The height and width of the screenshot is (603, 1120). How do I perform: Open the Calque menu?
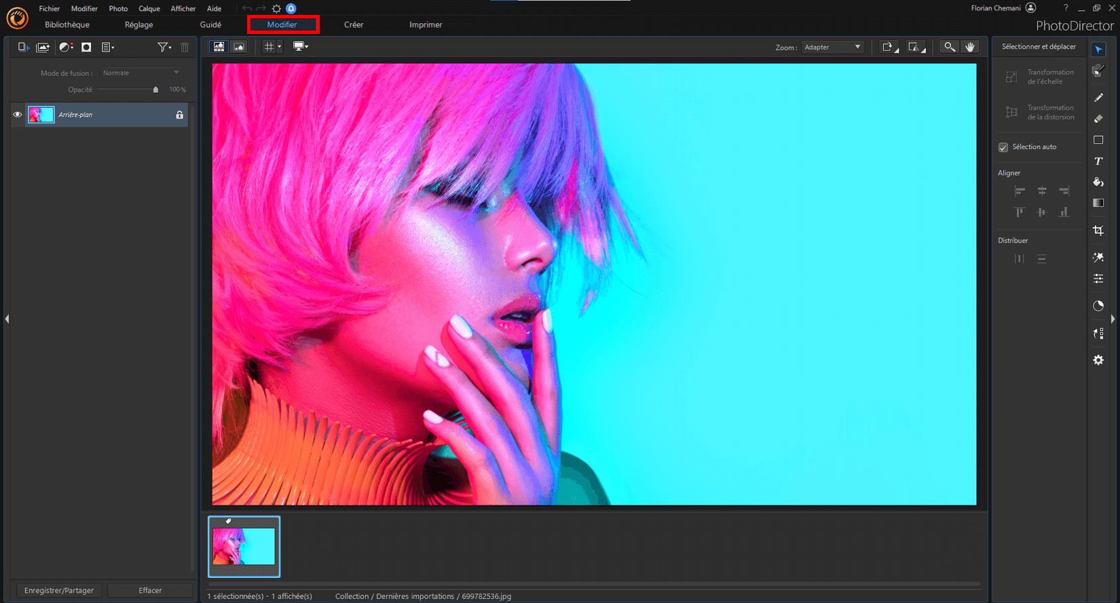click(x=149, y=9)
